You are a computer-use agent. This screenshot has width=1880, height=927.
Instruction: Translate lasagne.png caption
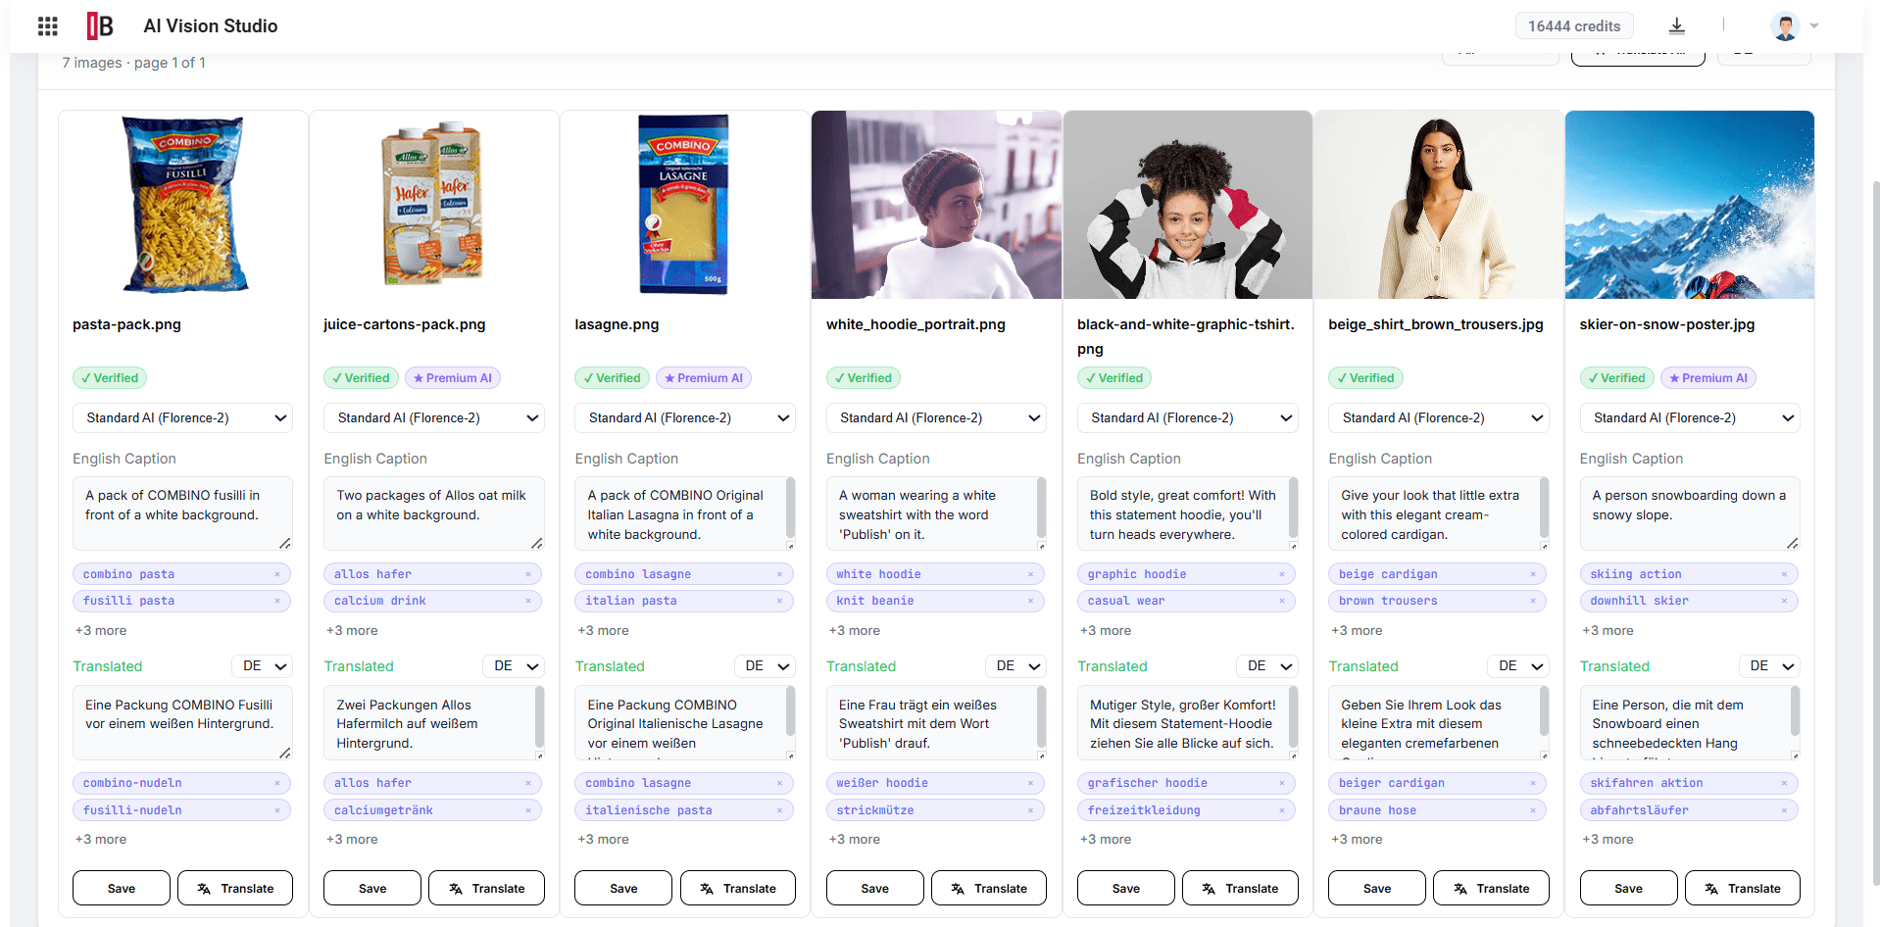(738, 889)
